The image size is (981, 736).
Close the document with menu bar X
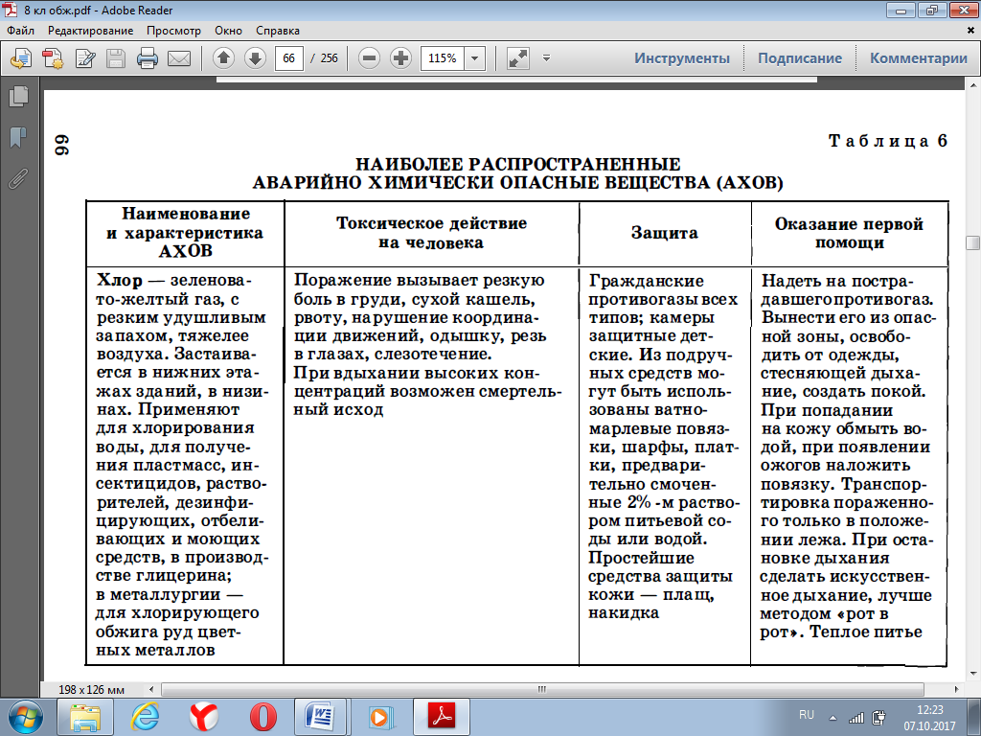[971, 30]
